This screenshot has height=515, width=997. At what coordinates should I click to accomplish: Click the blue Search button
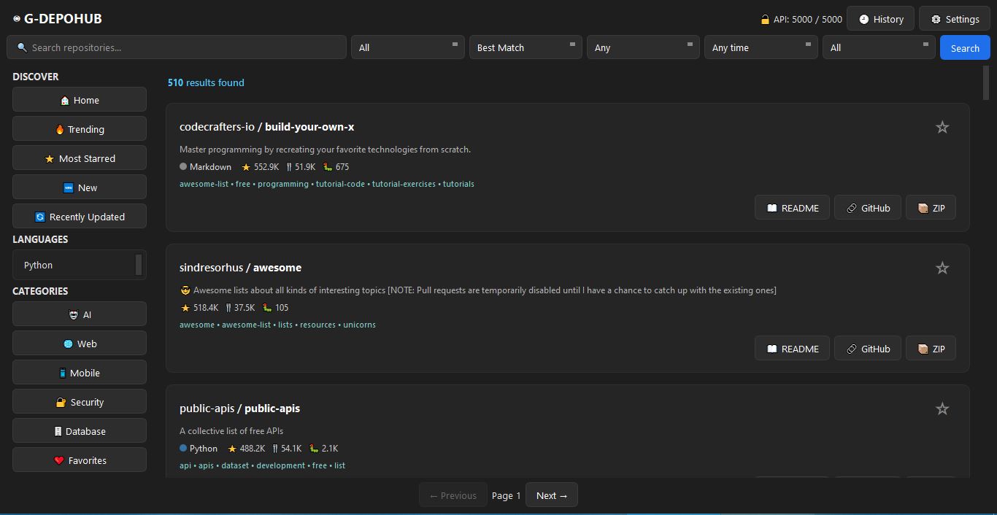click(x=965, y=48)
